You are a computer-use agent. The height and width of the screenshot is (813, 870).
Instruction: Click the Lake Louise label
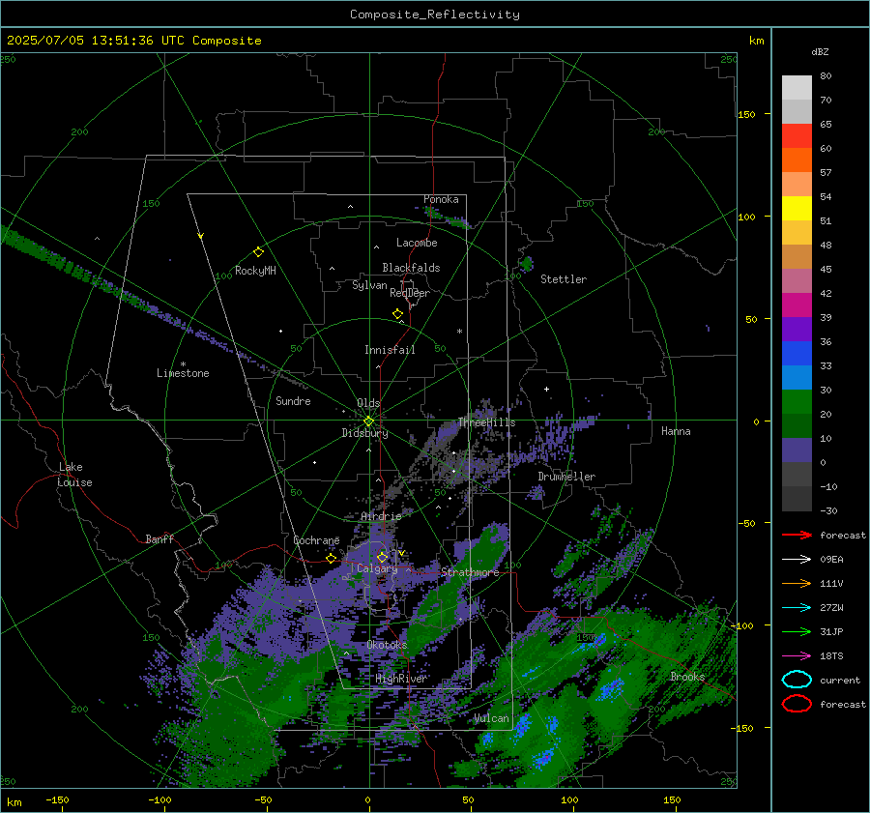(x=74, y=475)
